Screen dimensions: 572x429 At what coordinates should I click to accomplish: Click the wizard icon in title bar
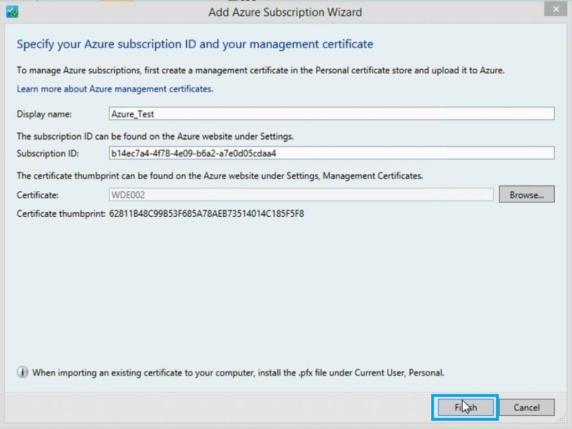(12, 12)
